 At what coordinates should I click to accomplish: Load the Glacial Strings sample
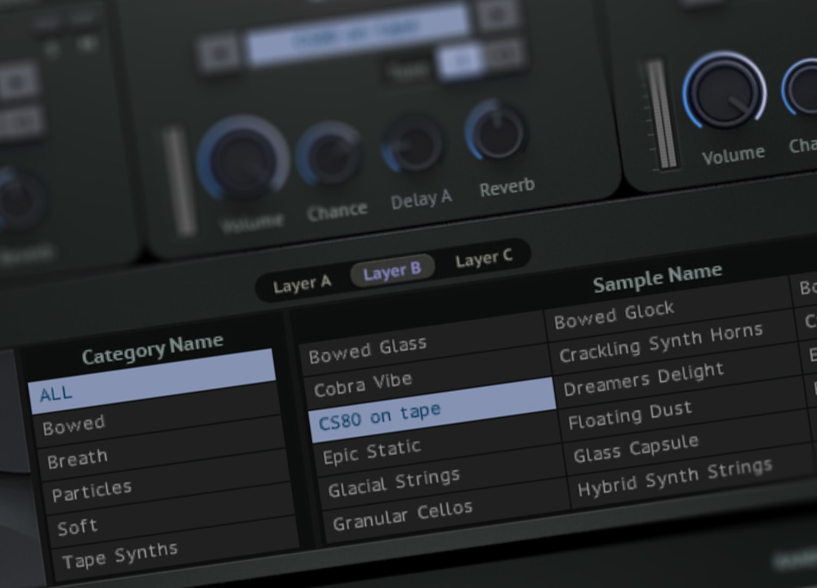coord(443,478)
